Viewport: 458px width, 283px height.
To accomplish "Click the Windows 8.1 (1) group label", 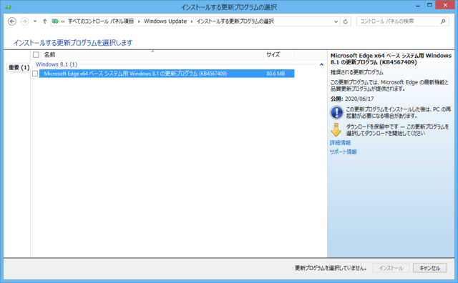I will [57, 64].
